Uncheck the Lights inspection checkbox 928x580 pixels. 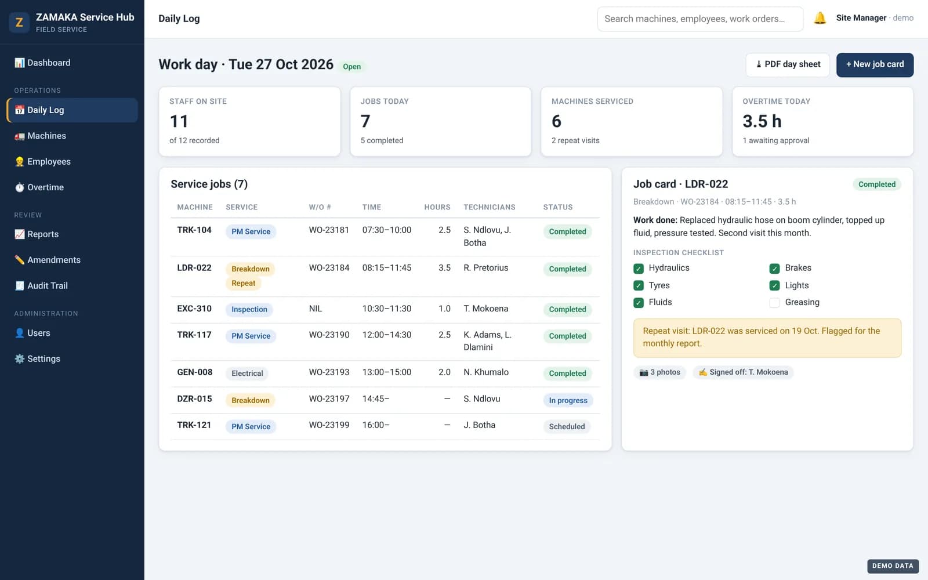[x=774, y=285]
